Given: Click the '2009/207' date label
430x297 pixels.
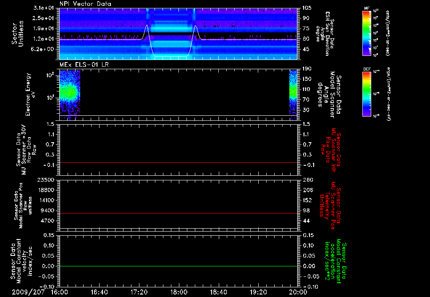Looking at the screenshot, I should (28, 292).
